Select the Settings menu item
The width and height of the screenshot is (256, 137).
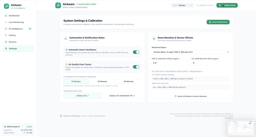tap(18, 49)
